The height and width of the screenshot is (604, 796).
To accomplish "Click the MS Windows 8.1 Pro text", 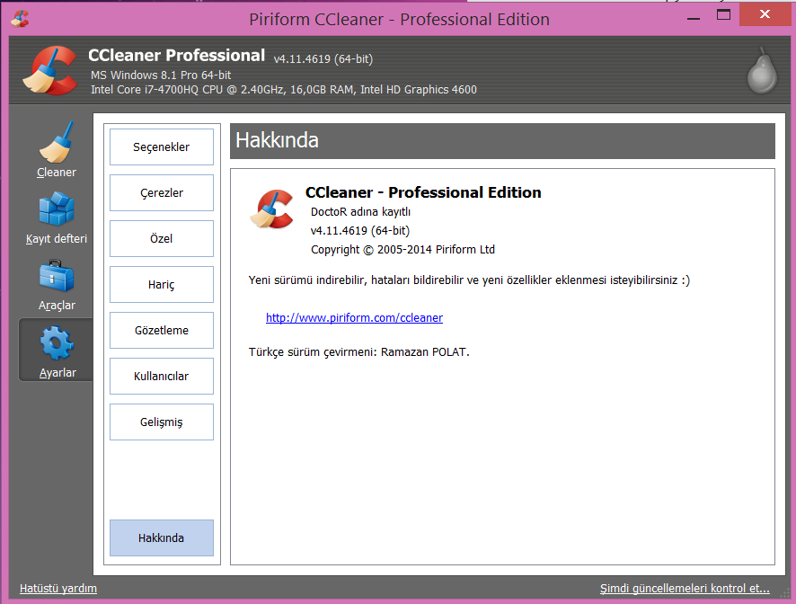I will point(161,75).
